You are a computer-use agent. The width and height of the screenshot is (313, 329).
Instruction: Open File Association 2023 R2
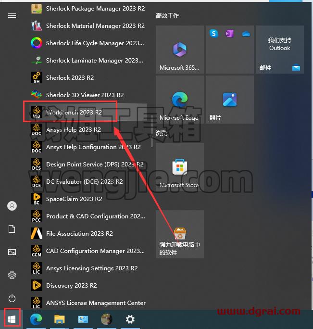(88, 234)
